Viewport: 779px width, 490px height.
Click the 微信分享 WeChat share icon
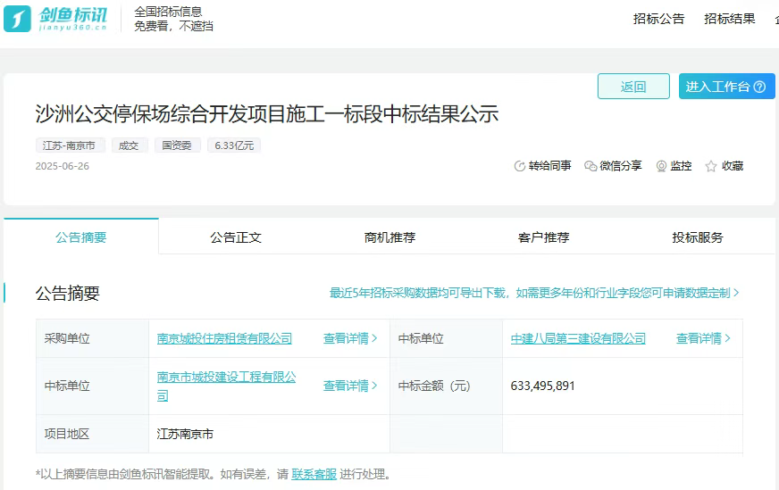click(x=591, y=166)
